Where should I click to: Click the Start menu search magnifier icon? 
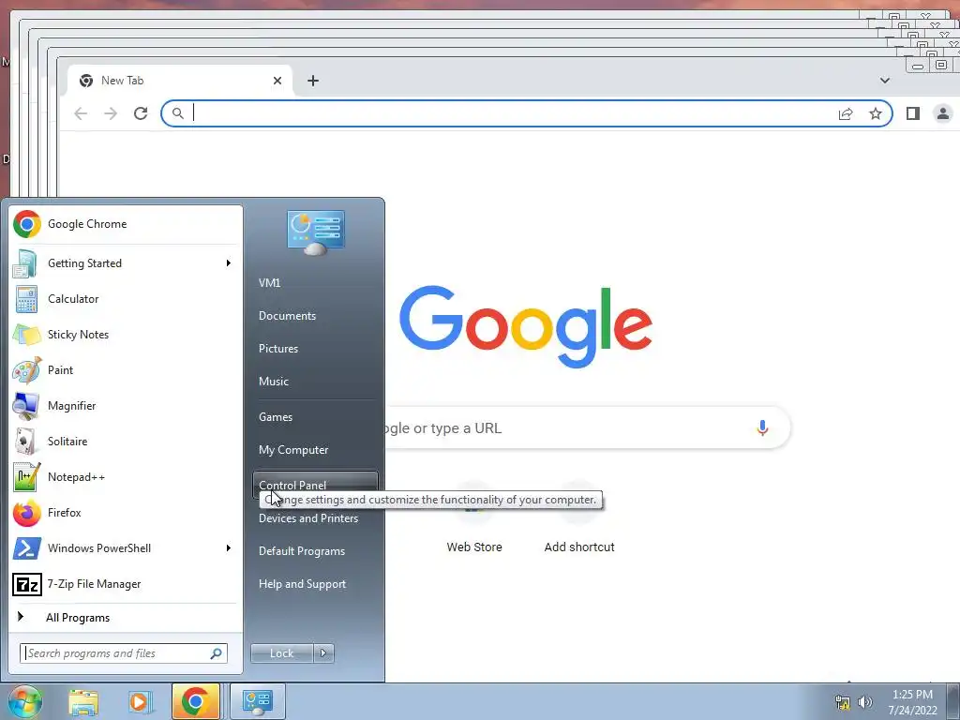pos(217,653)
